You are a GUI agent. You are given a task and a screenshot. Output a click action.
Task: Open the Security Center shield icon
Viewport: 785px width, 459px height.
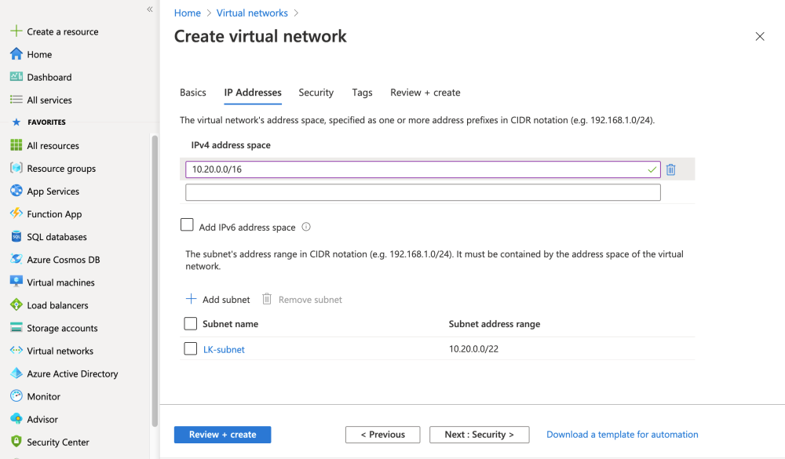pyautogui.click(x=16, y=442)
